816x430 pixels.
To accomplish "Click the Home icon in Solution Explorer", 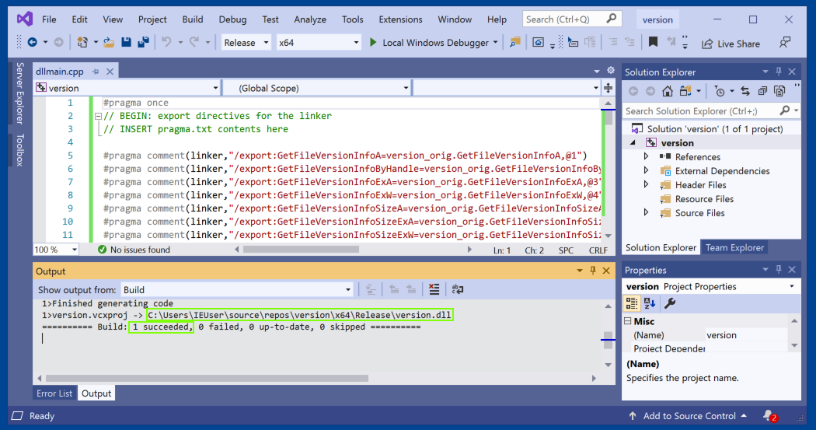I will pyautogui.click(x=667, y=91).
